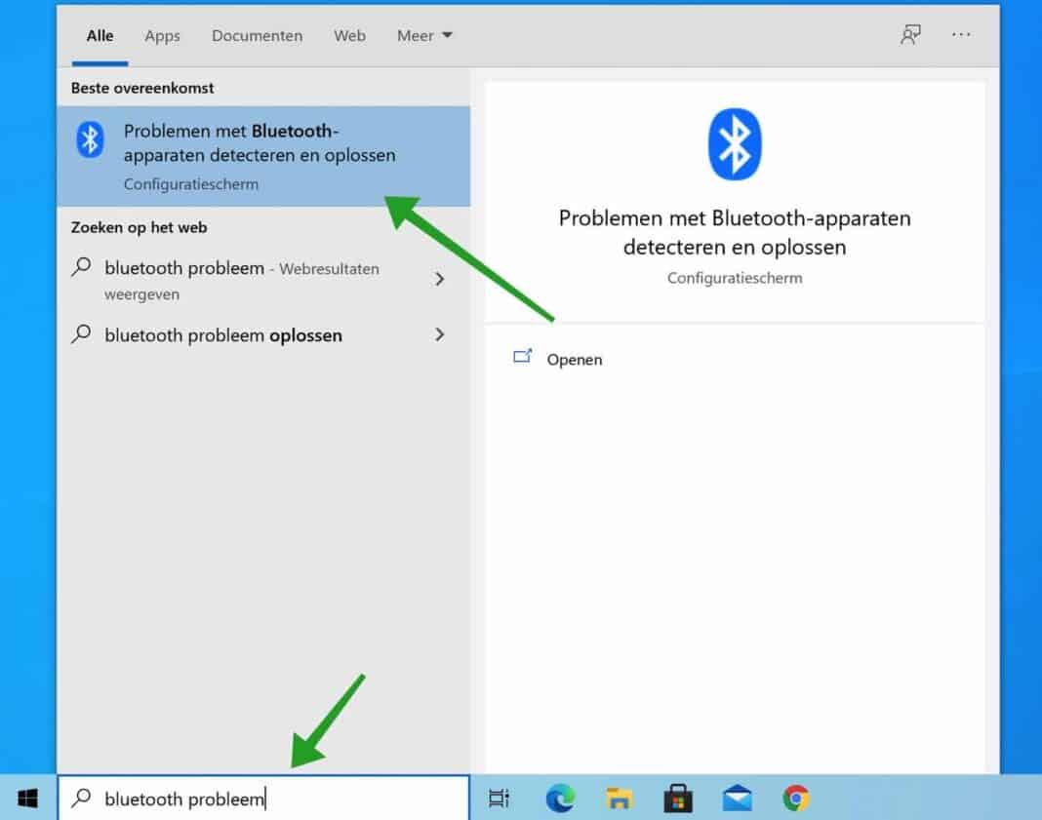Image resolution: width=1042 pixels, height=820 pixels.
Task: Open the ellipsis options menu top right
Action: click(x=961, y=35)
